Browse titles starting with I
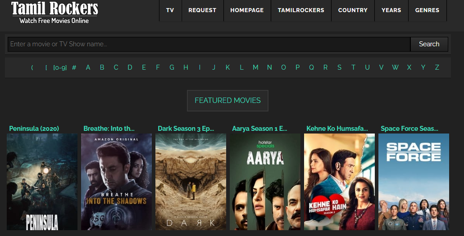 pos(200,67)
